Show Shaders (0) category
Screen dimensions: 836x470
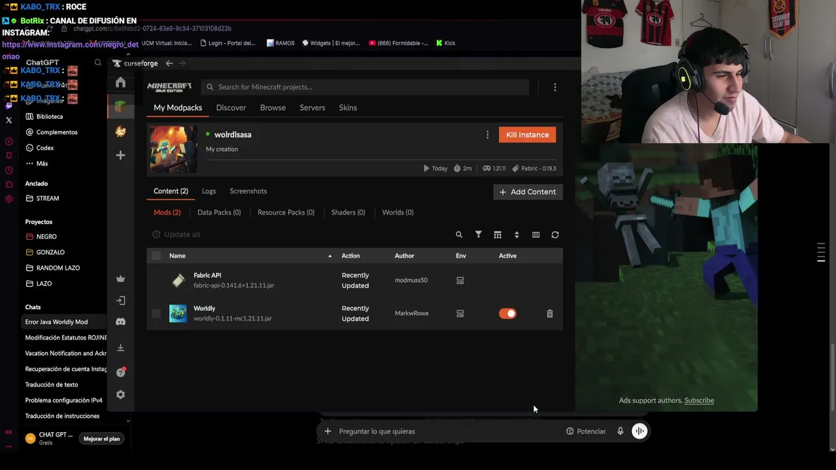pyautogui.click(x=348, y=213)
